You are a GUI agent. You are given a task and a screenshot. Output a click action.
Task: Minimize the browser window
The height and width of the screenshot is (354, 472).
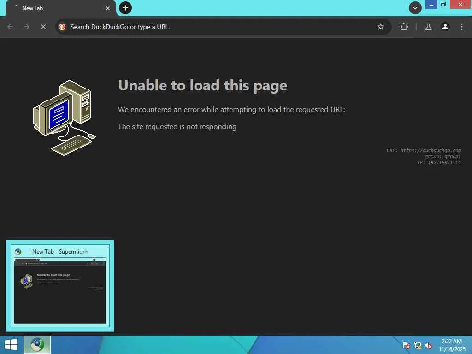click(x=431, y=5)
